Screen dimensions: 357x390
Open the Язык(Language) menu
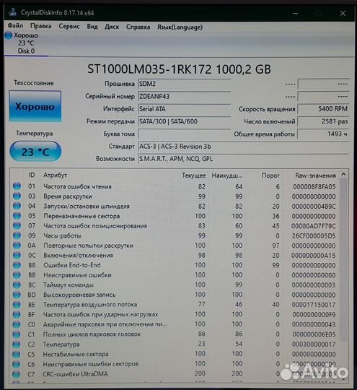coord(180,27)
